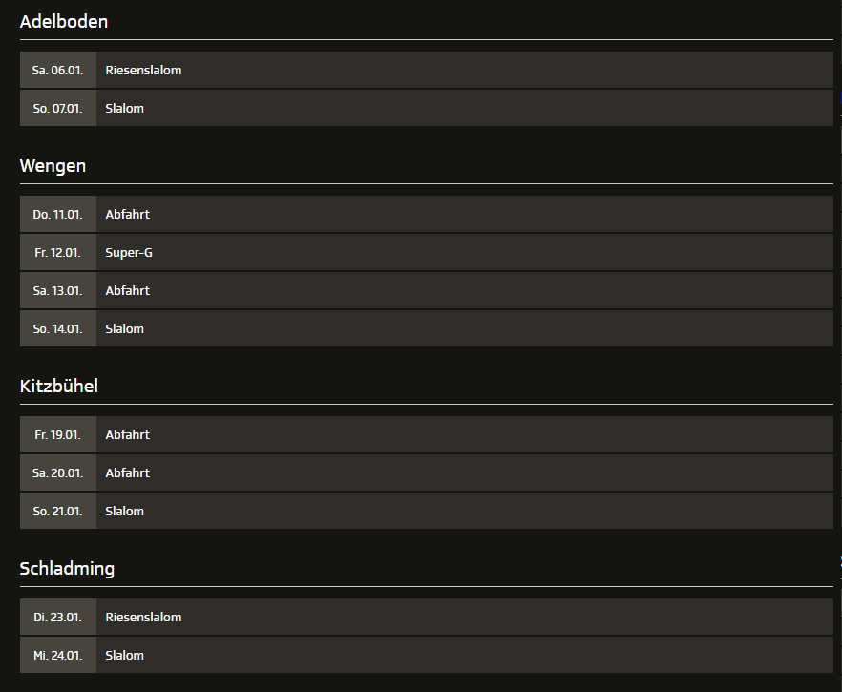Click the Kitzbühel Abfahrt on Fr. 19.01.
842x692 pixels.
(x=427, y=434)
